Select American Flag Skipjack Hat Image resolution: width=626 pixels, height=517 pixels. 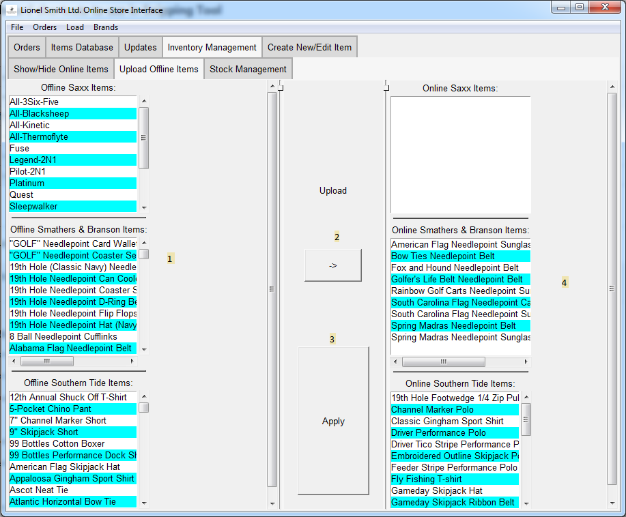pos(72,467)
